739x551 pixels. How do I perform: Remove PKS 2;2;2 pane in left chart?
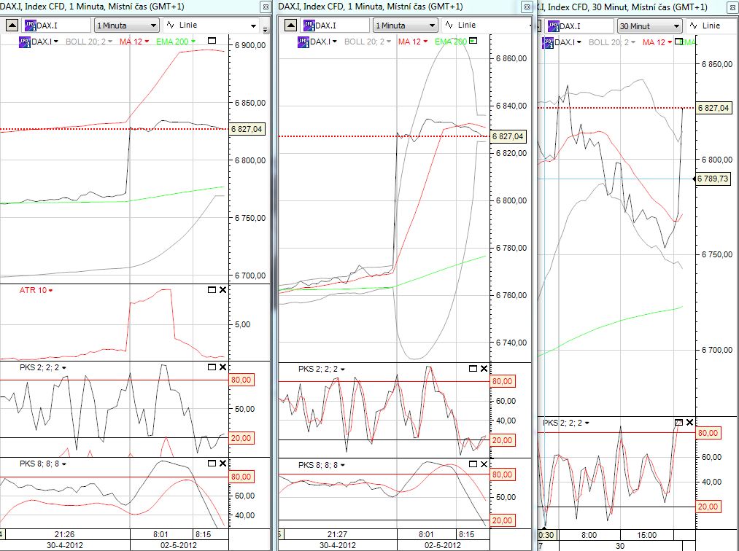coord(223,367)
